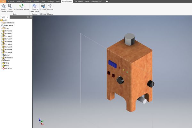
Task: Switch to the 3D Model tab
Action: pyautogui.click(x=11, y=2)
